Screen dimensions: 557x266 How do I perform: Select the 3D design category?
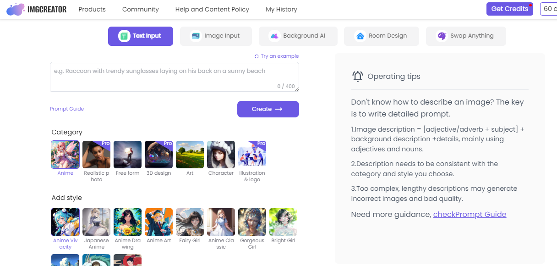pos(159,155)
